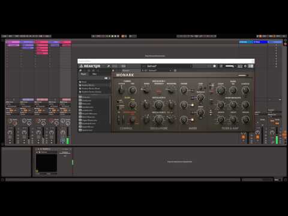Click the search magnifier icon in Reaktor browser
The image size is (288, 216).
[80, 70]
